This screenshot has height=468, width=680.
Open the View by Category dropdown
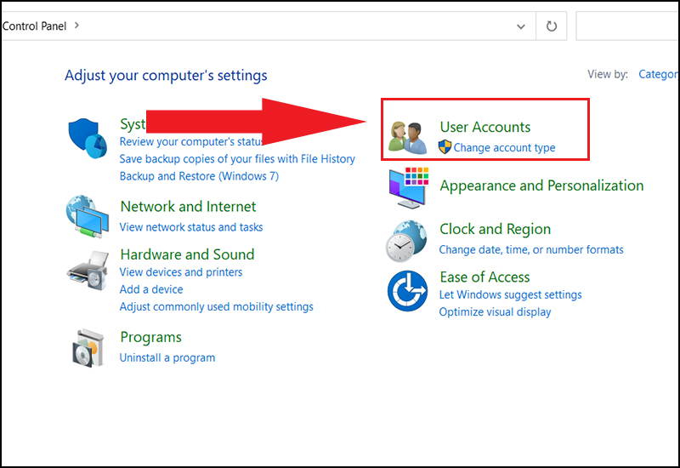click(x=659, y=74)
